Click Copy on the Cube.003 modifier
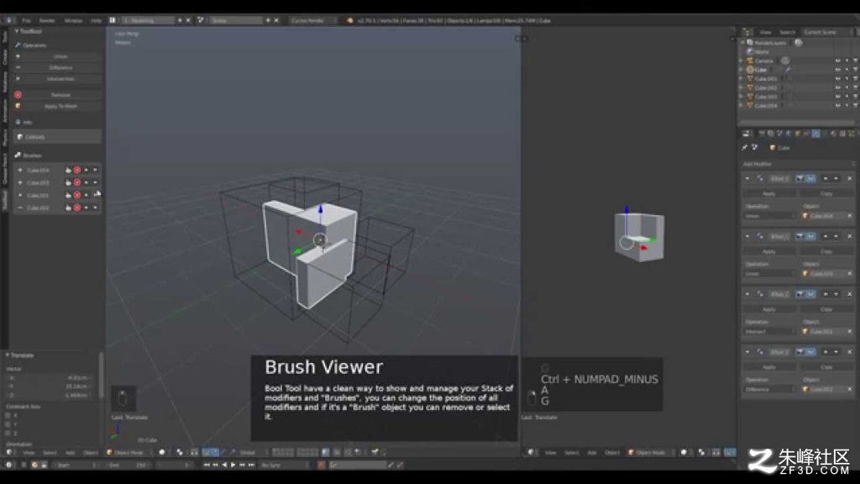Viewport: 860px width, 484px height. tap(826, 251)
